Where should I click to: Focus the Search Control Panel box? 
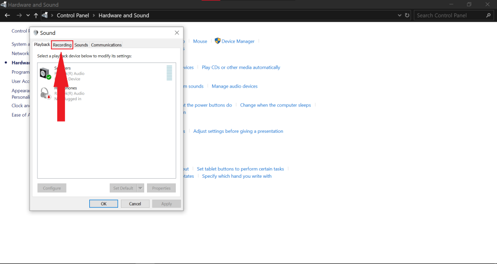tap(454, 15)
